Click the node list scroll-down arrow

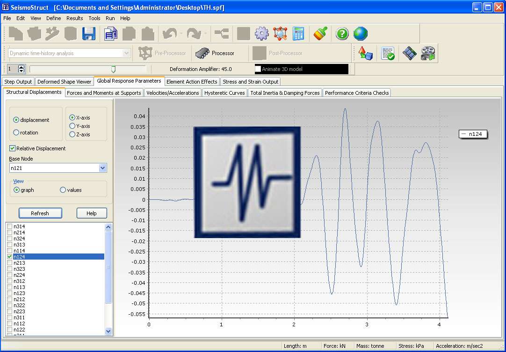[108, 331]
